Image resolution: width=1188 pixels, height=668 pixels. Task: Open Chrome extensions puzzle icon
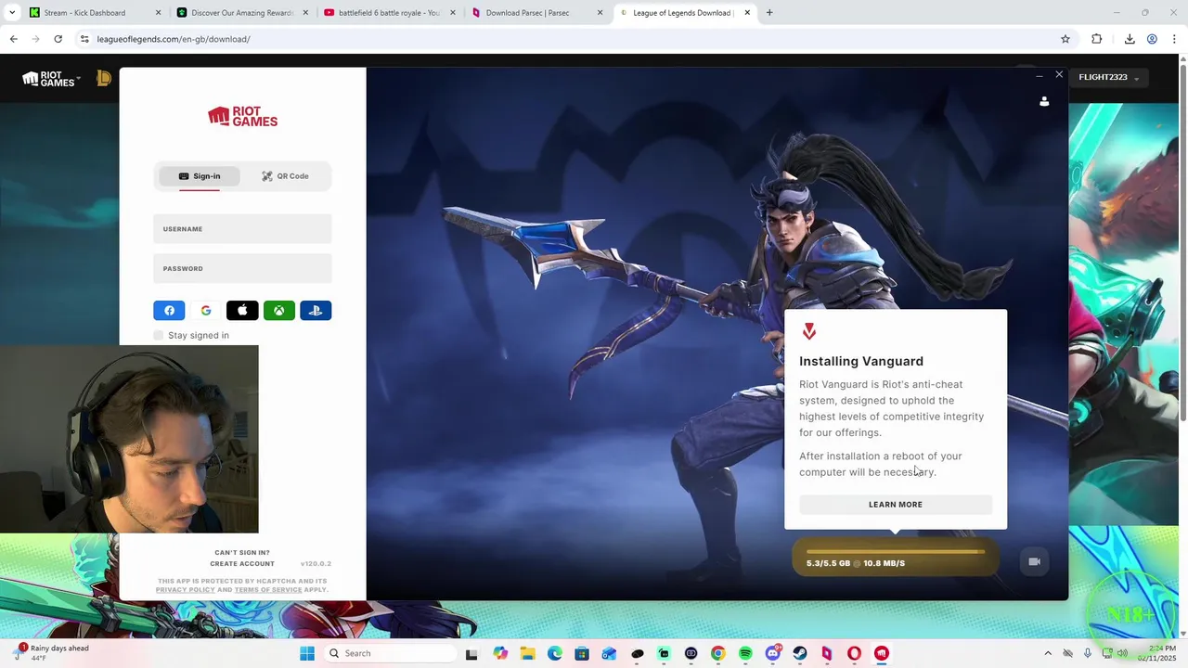pos(1097,39)
